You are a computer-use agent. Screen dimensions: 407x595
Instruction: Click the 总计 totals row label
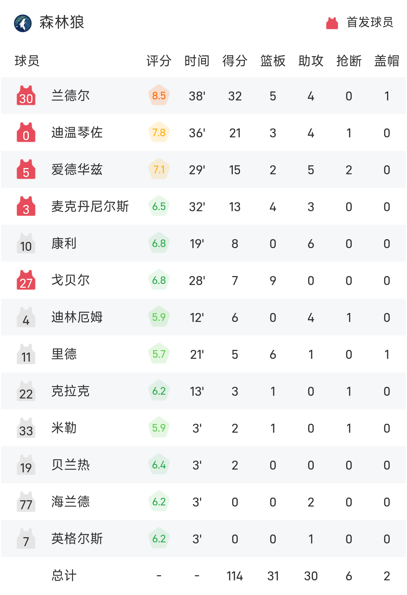pos(64,575)
